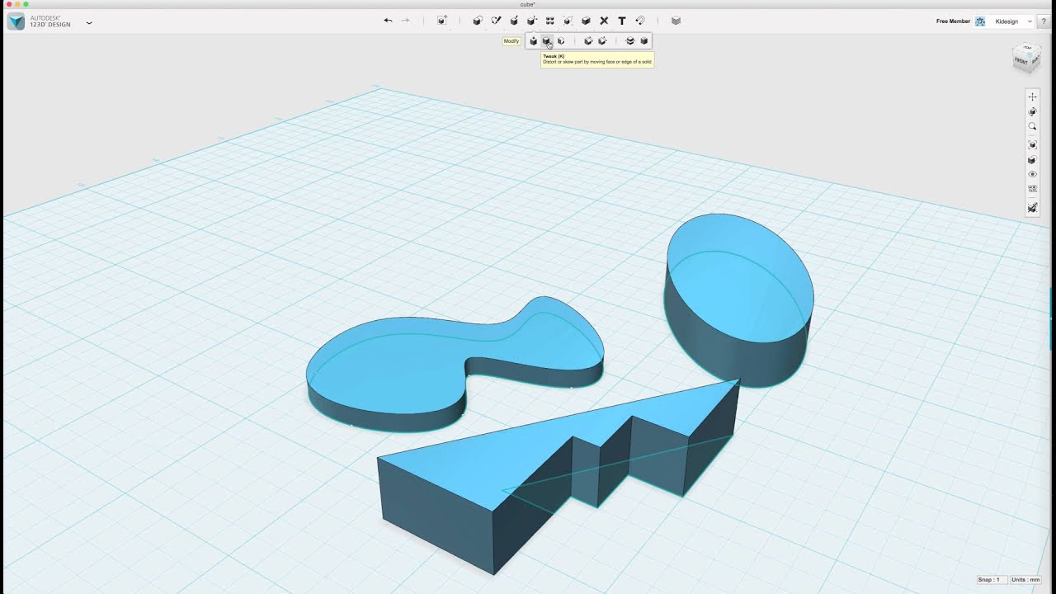Image resolution: width=1056 pixels, height=594 pixels.
Task: Open the Snap value setting
Action: (991, 580)
